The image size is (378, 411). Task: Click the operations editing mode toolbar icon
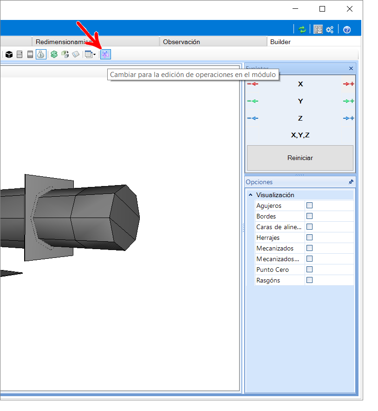pos(105,55)
